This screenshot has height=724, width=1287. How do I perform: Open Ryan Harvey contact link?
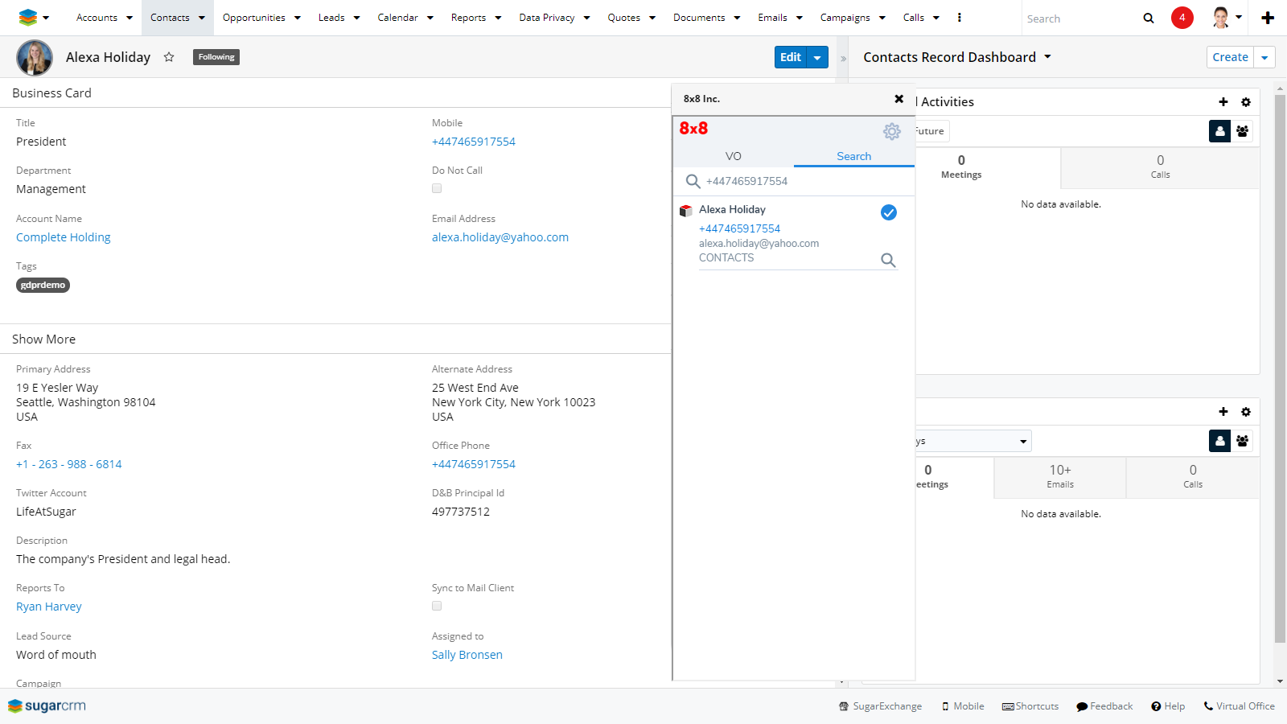click(49, 607)
